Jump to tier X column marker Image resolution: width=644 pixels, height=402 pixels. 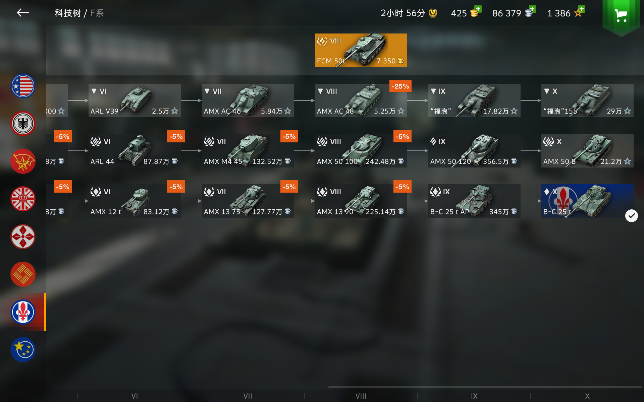(587, 396)
